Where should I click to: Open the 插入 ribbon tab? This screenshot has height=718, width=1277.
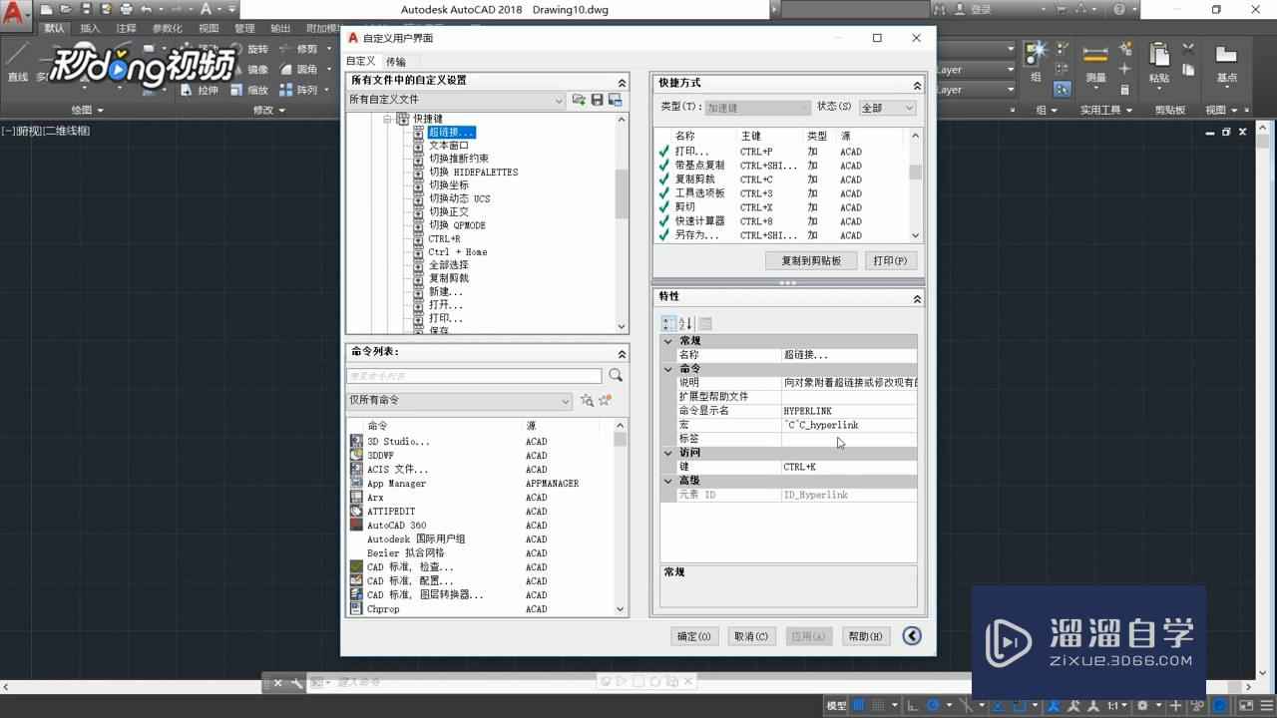coord(90,29)
